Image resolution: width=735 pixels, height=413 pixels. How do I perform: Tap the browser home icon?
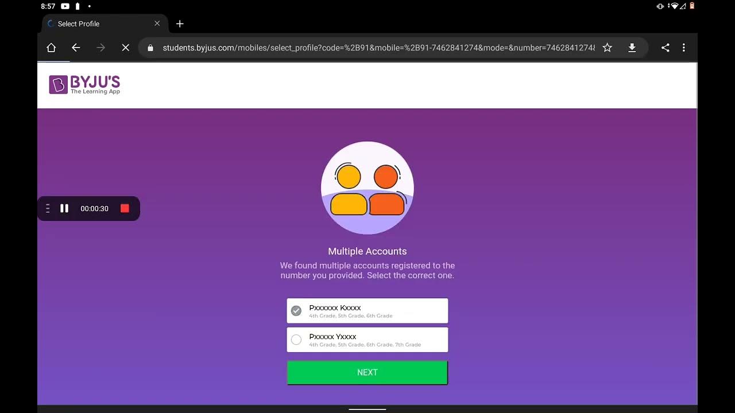click(x=51, y=48)
